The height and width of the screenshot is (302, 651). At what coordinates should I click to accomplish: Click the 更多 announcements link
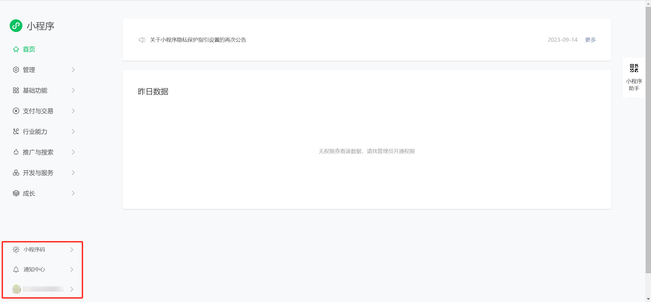click(590, 40)
